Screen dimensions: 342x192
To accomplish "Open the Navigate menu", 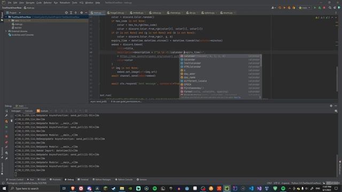I will pyautogui.click(x=30, y=3).
